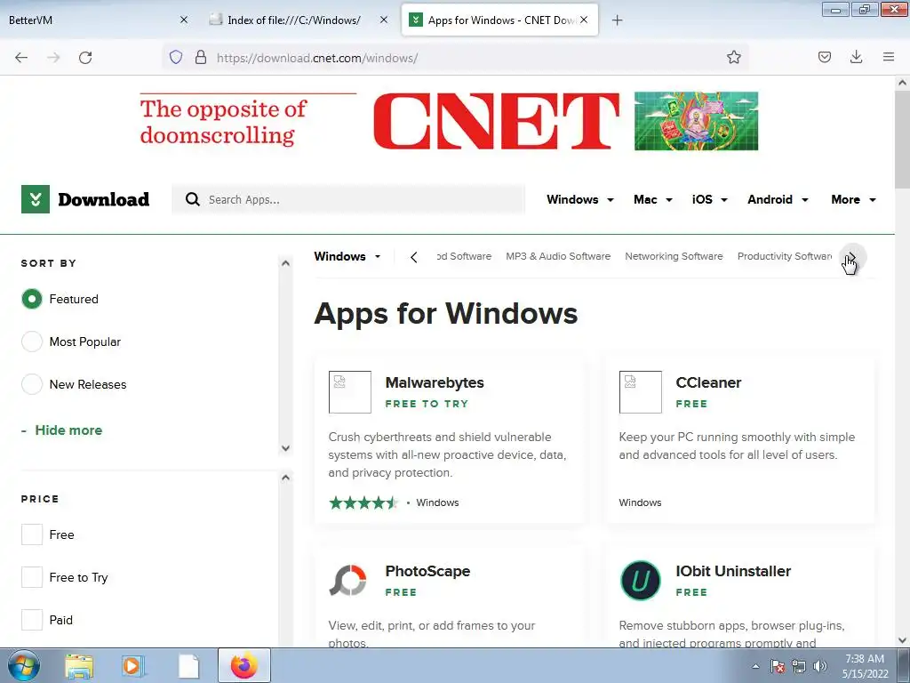Open the Firefox downloads panel
Screen dimensions: 910x683
point(856,57)
